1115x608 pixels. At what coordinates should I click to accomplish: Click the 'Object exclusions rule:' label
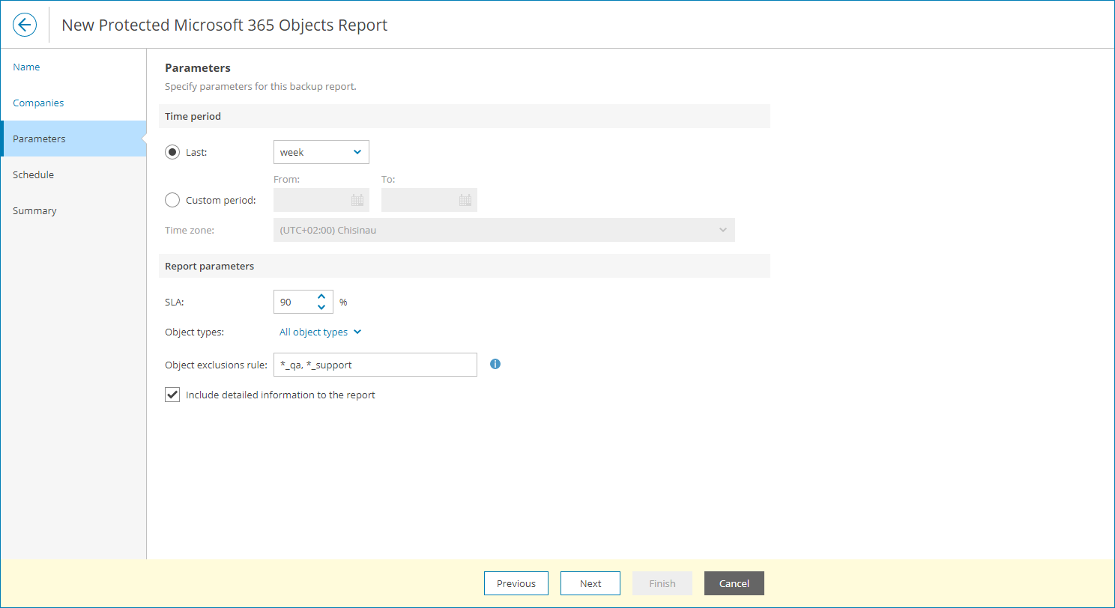point(216,365)
